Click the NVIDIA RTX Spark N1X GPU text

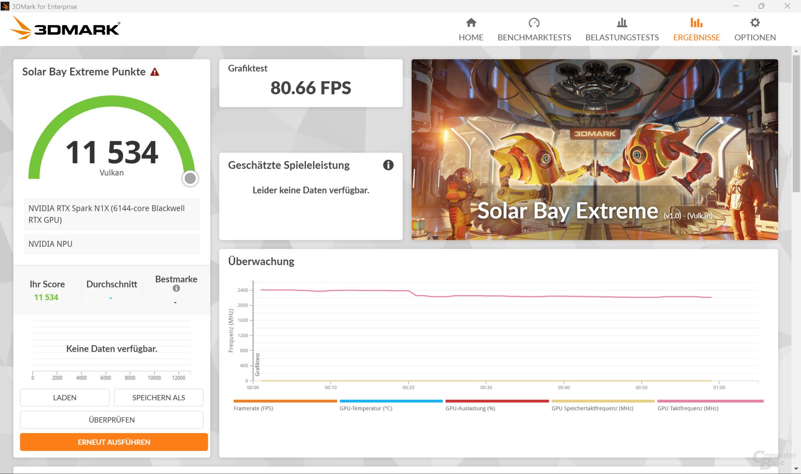click(x=107, y=214)
